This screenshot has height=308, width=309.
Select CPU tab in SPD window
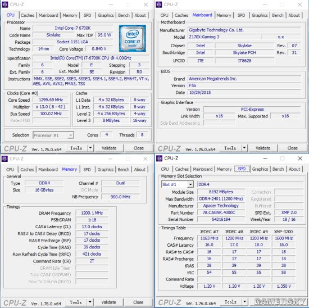(165, 169)
